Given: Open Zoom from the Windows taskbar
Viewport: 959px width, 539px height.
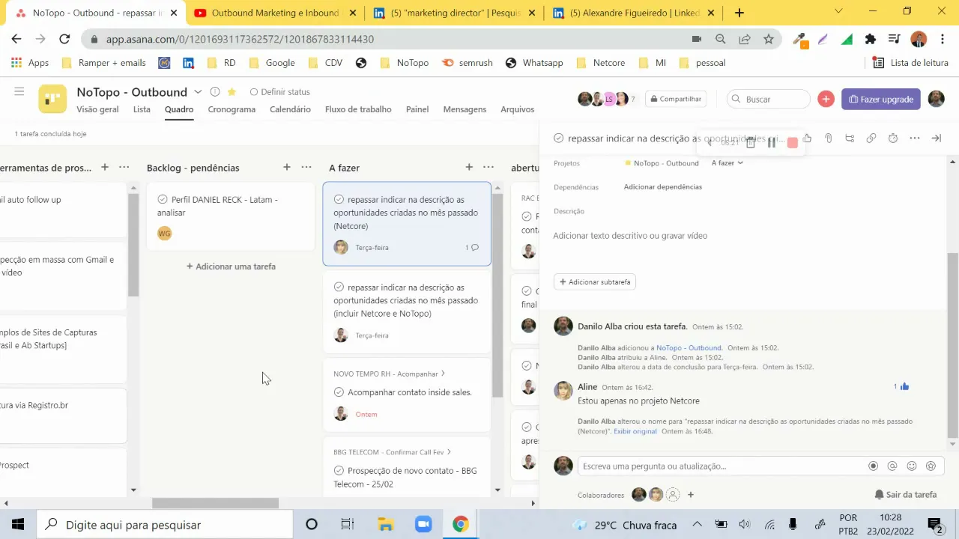Looking at the screenshot, I should click(x=423, y=525).
